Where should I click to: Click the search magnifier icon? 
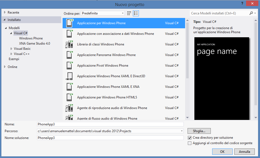pos(251,13)
